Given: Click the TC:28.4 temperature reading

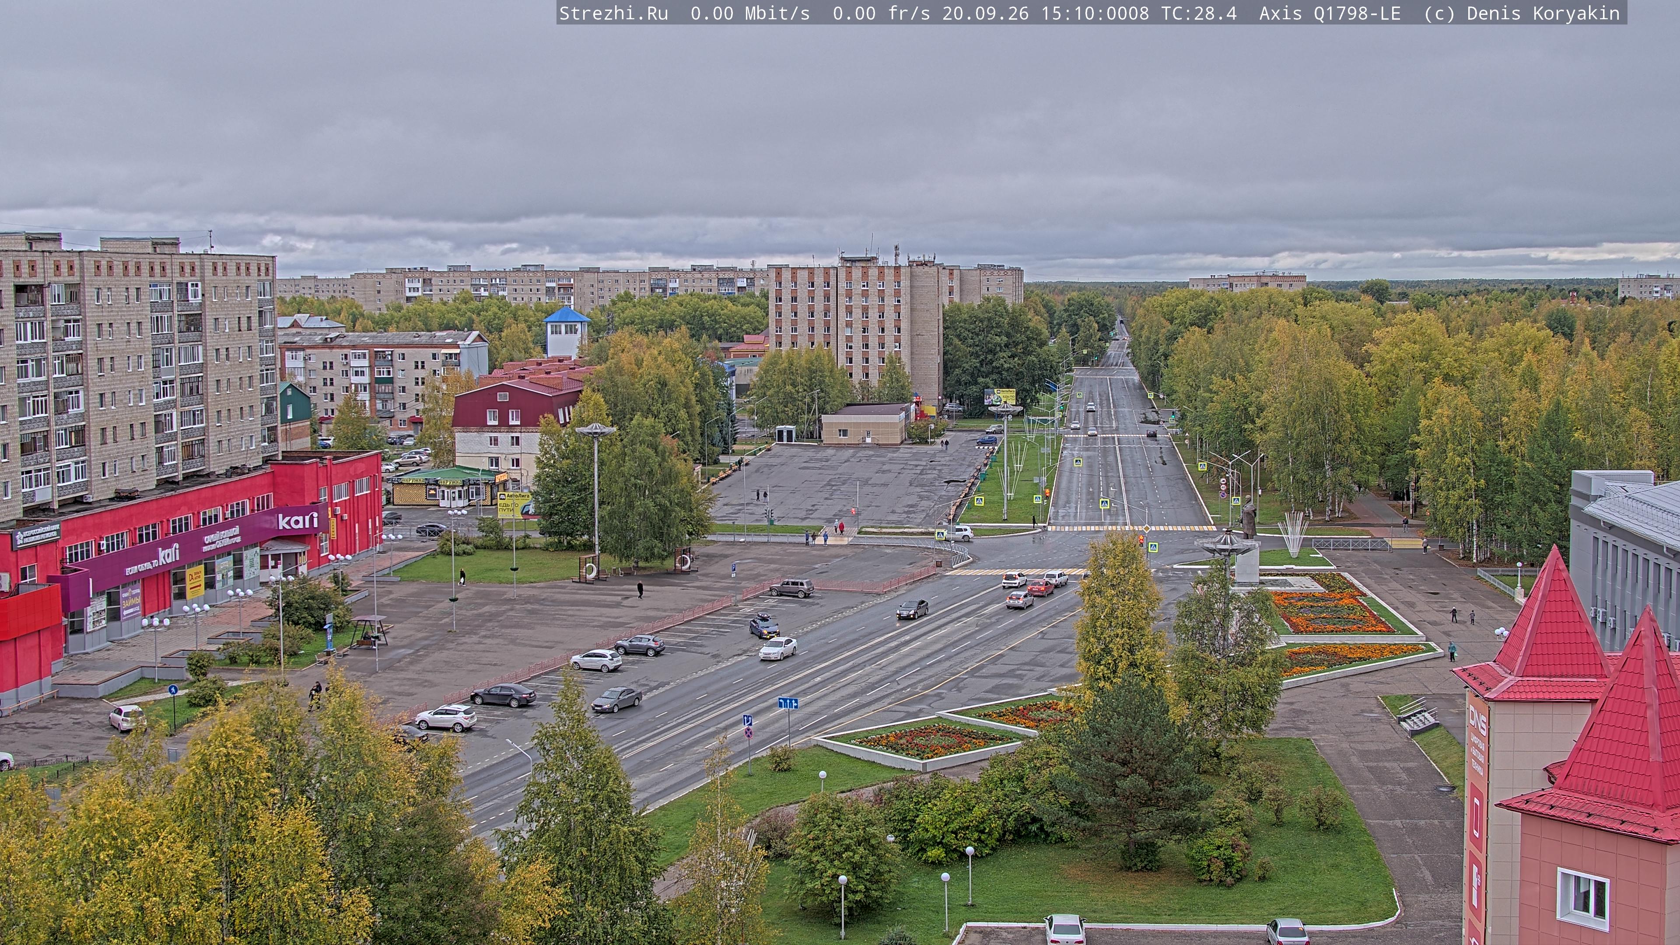Looking at the screenshot, I should click(1199, 13).
